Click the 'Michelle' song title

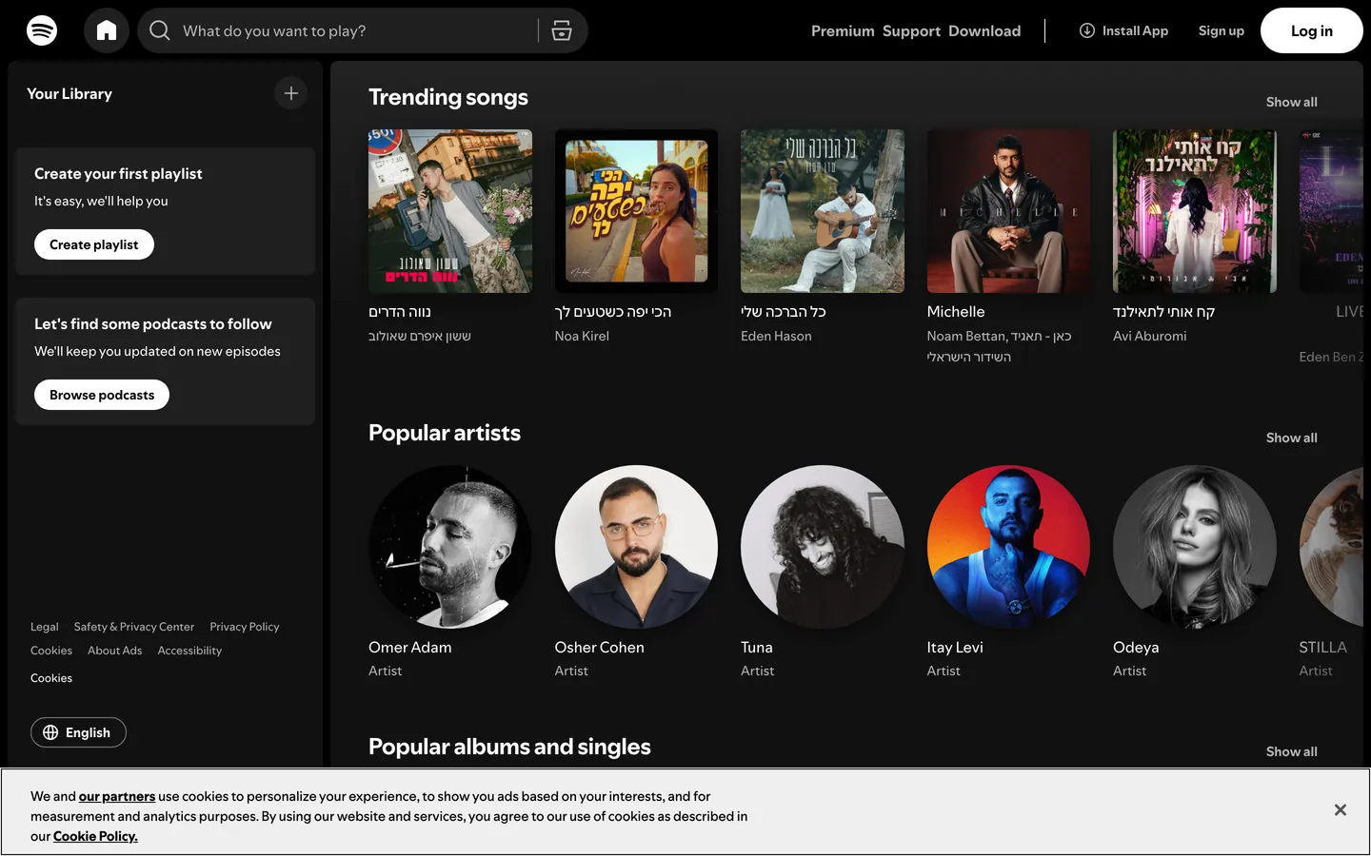tap(956, 312)
